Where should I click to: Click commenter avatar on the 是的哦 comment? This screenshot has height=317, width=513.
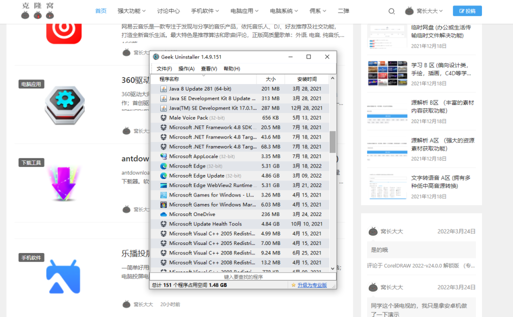[x=373, y=231]
